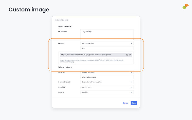Click the refresh icon in the URL bar
Image resolution: width=192 pixels, height=120 pixels.
point(130,55)
